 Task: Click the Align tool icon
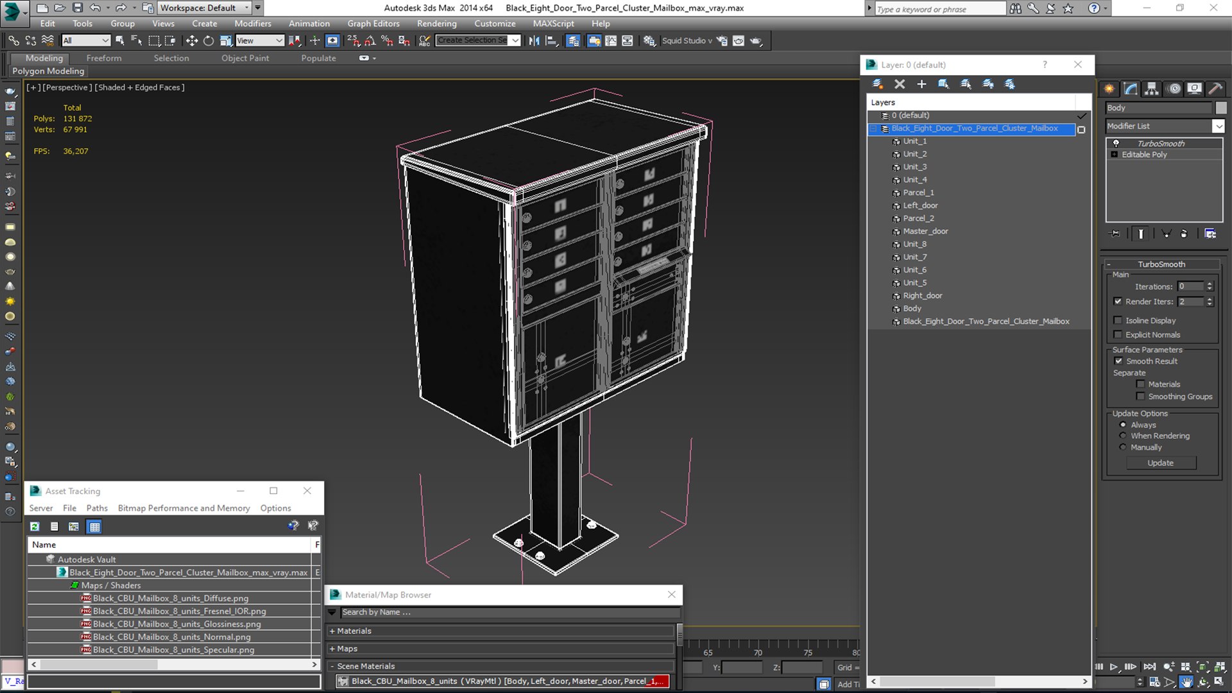551,40
